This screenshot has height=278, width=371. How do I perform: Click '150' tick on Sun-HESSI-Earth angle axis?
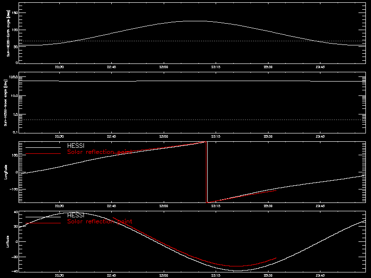pos(15,13)
